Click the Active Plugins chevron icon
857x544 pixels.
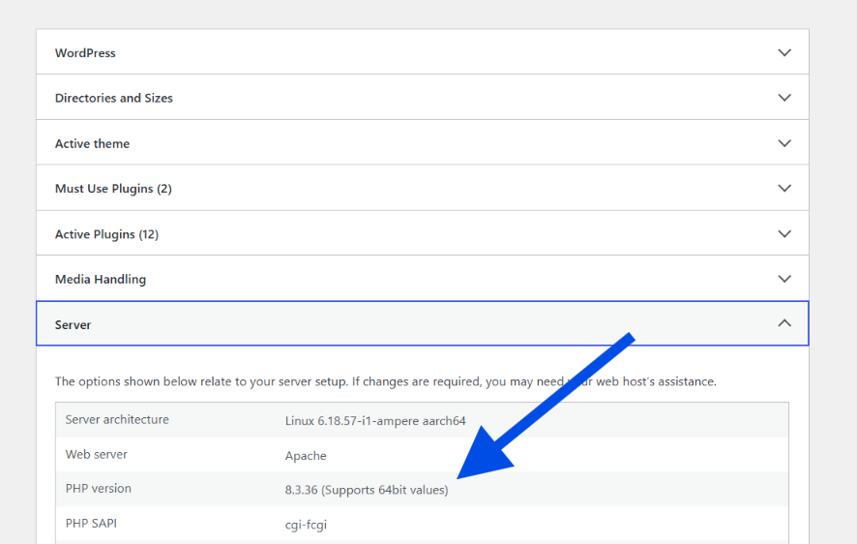784,234
